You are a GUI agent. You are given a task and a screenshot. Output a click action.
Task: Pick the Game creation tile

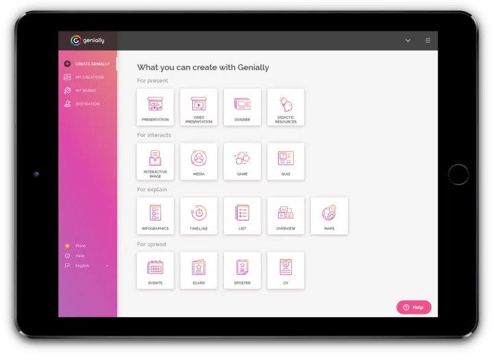click(242, 162)
